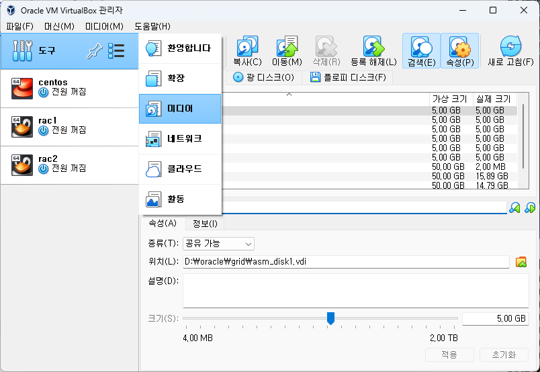The width and height of the screenshot is (540, 372).
Task: Open the Type (종류) dropdown showing 공유 가능
Action: (x=218, y=244)
